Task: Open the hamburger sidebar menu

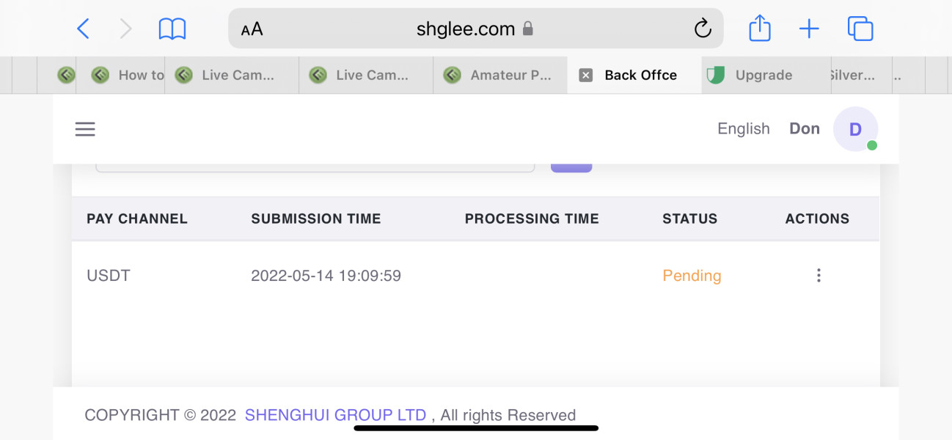Action: (85, 130)
